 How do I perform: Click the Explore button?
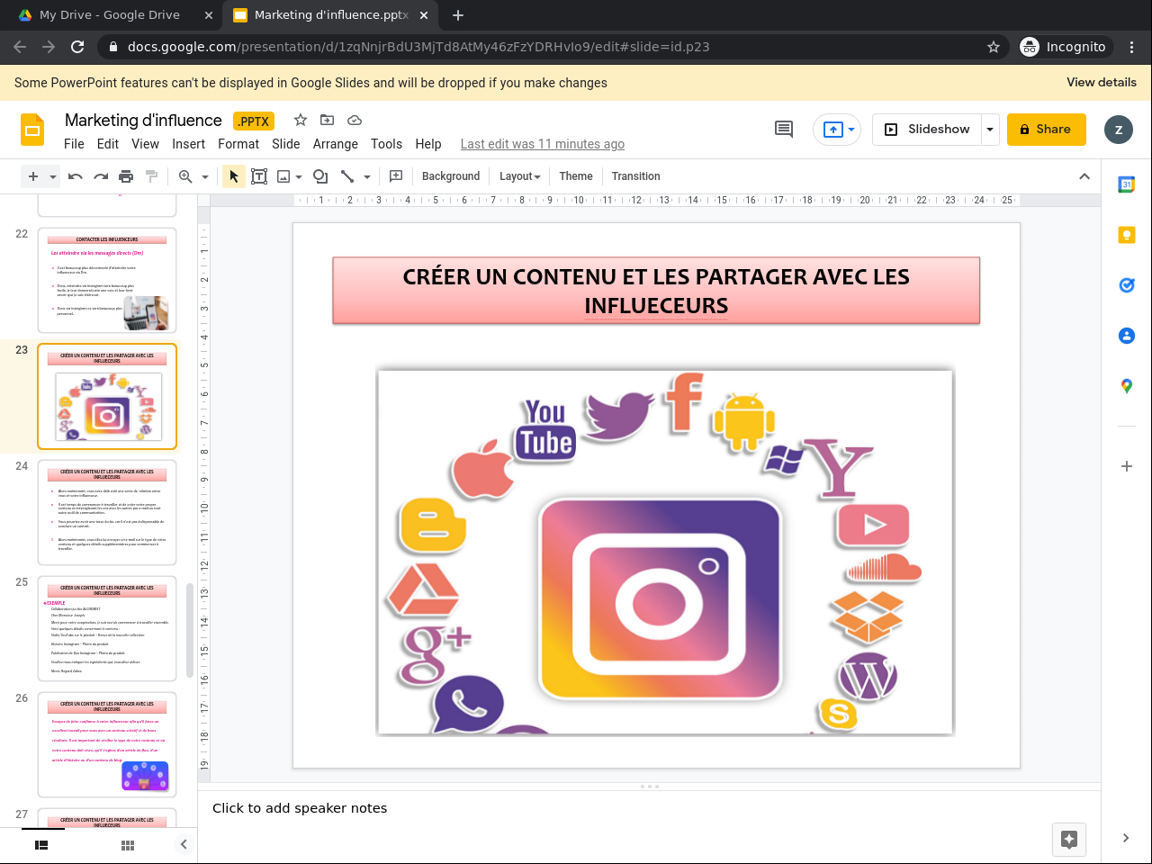pyautogui.click(x=1069, y=840)
